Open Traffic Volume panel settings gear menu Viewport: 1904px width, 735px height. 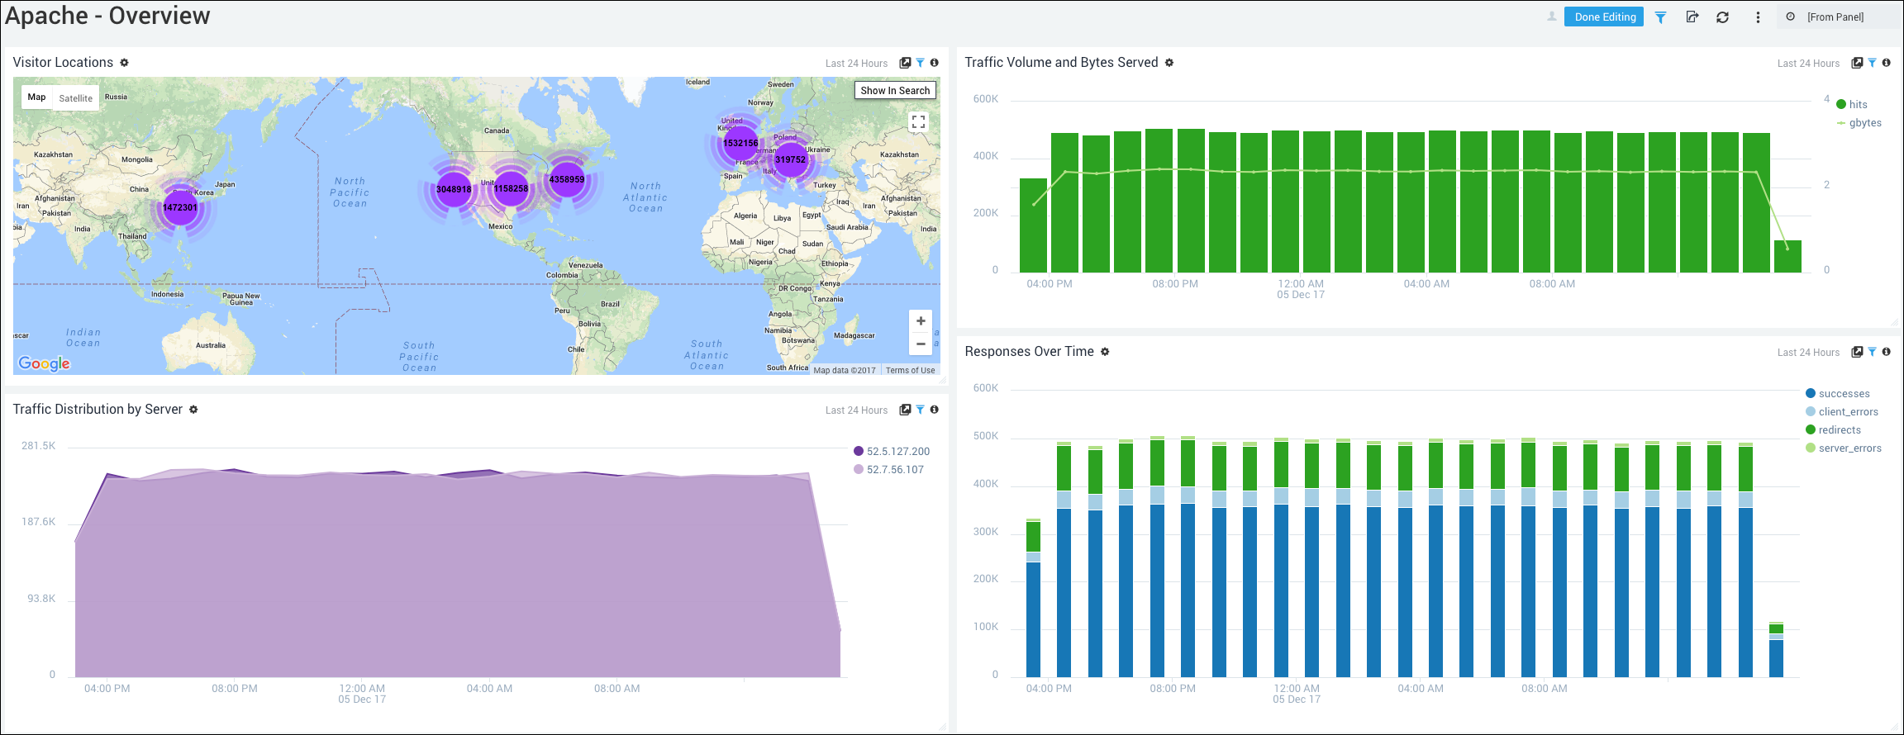[x=1169, y=63]
